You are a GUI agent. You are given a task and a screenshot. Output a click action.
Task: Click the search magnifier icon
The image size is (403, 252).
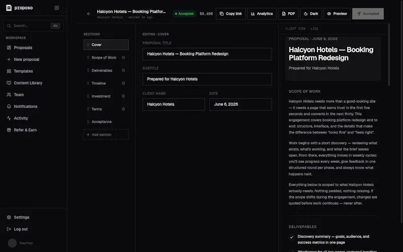pyautogui.click(x=9, y=26)
